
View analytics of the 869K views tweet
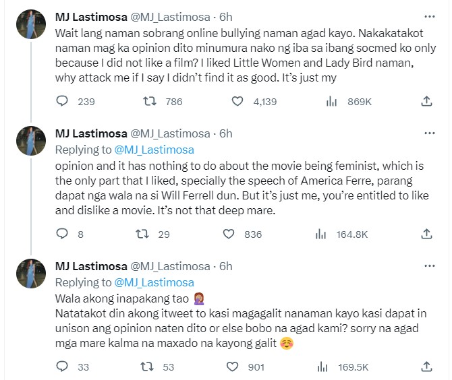click(332, 101)
